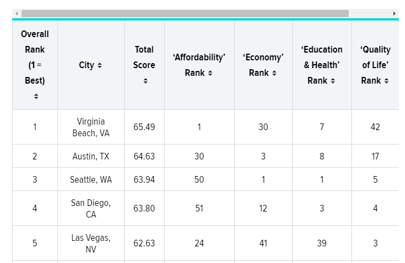
Task: Click the 64.63 total score cell
Action: (x=144, y=157)
